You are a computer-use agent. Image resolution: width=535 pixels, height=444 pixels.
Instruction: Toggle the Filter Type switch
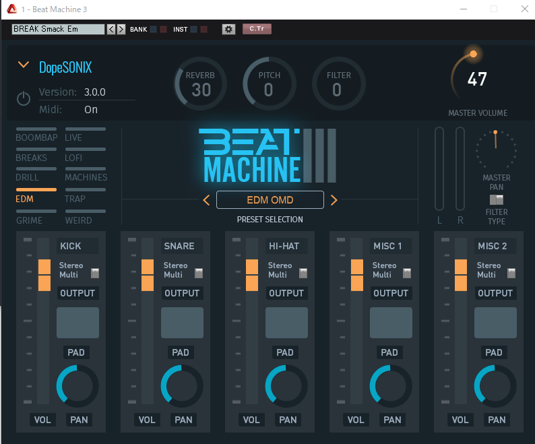497,199
